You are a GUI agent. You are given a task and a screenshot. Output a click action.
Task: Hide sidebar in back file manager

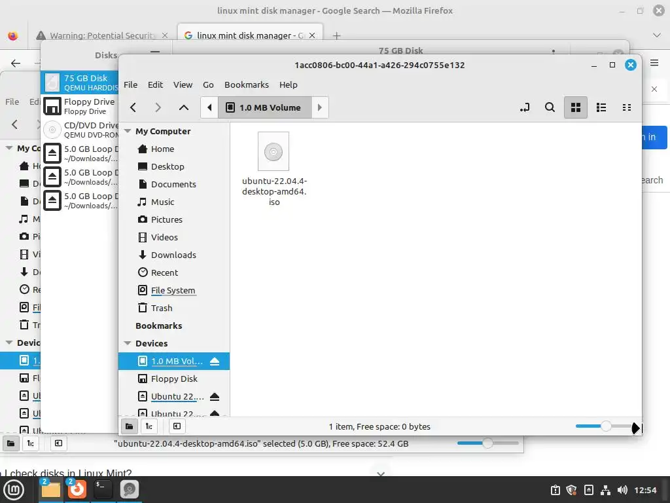point(58,443)
